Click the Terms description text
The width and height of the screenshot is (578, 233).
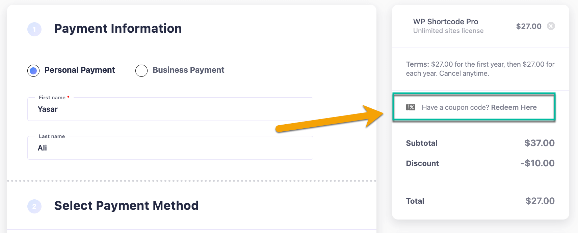pyautogui.click(x=479, y=69)
